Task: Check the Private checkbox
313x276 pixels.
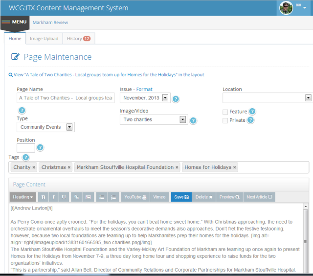Action: 225,120
